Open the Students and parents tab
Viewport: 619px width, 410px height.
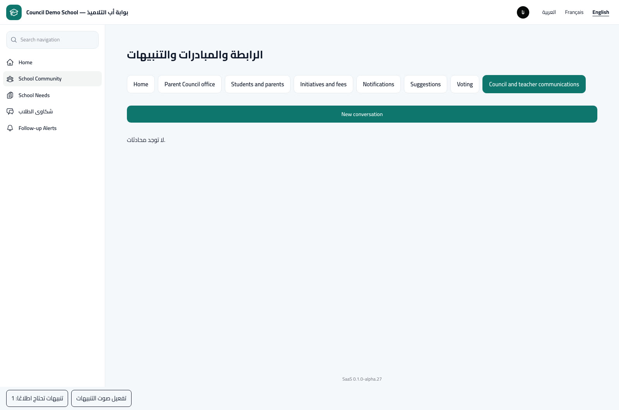(x=258, y=84)
